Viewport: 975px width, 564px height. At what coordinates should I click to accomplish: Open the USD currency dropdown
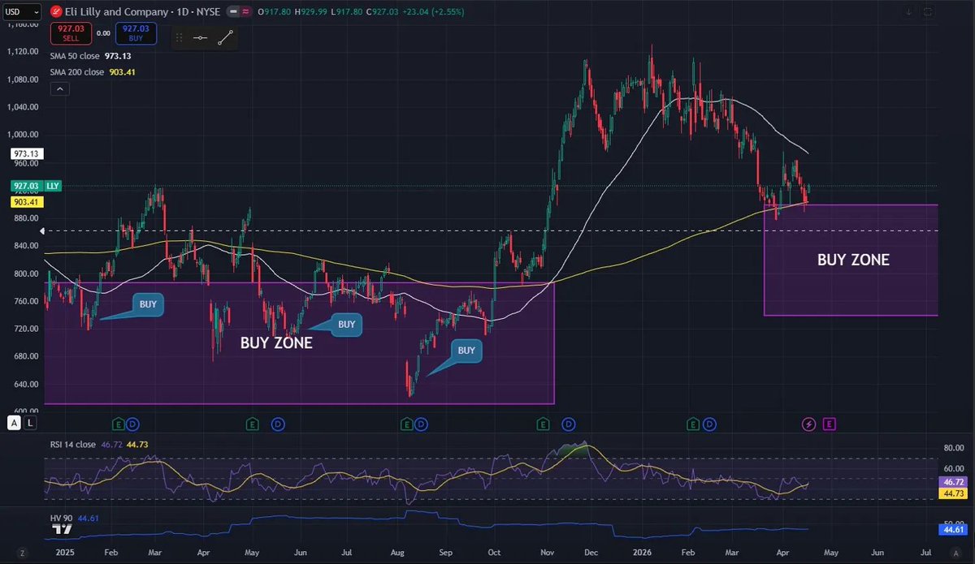(x=22, y=12)
